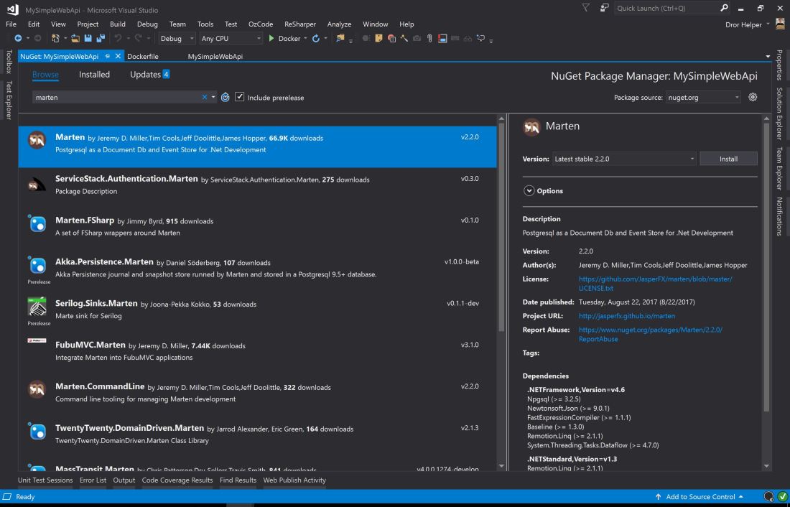Open the Package source nuget.org dropdown
The width and height of the screenshot is (790, 507).
[x=701, y=98]
